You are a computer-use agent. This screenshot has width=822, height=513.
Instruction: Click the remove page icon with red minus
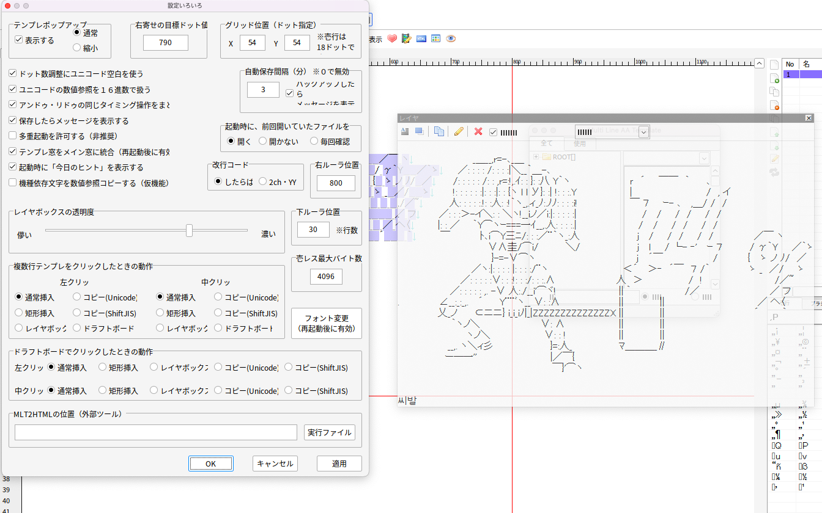(x=774, y=105)
